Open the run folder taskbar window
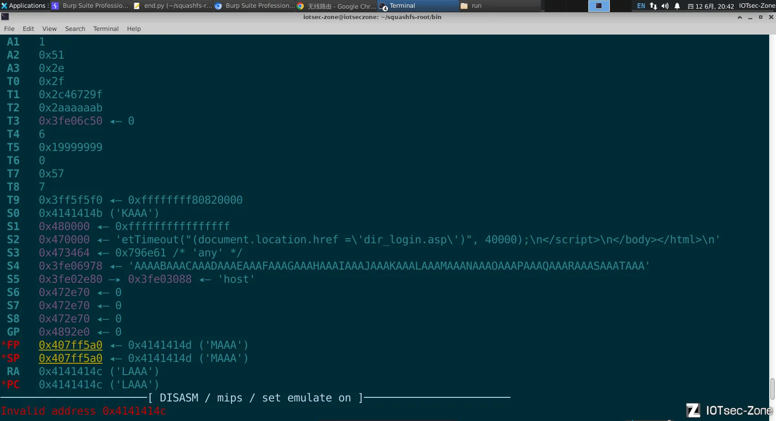Image resolution: width=776 pixels, height=421 pixels. tap(500, 6)
